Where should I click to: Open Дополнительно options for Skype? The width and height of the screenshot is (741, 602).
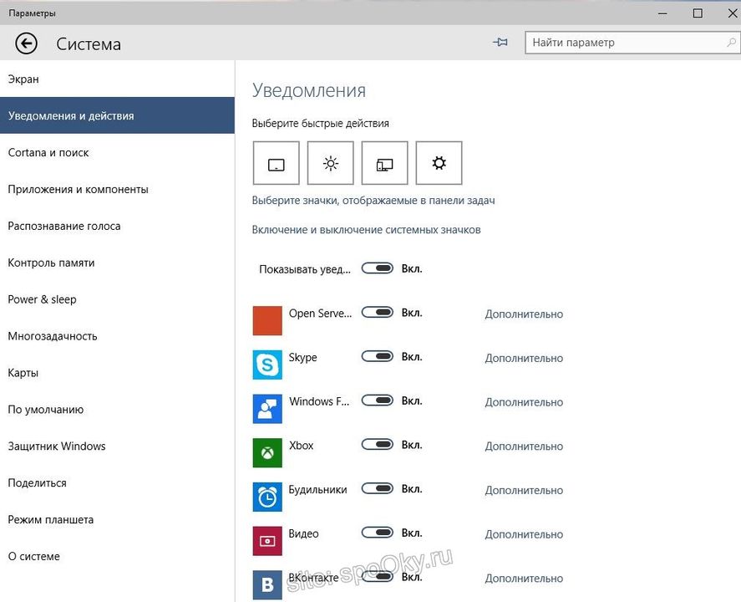point(524,358)
